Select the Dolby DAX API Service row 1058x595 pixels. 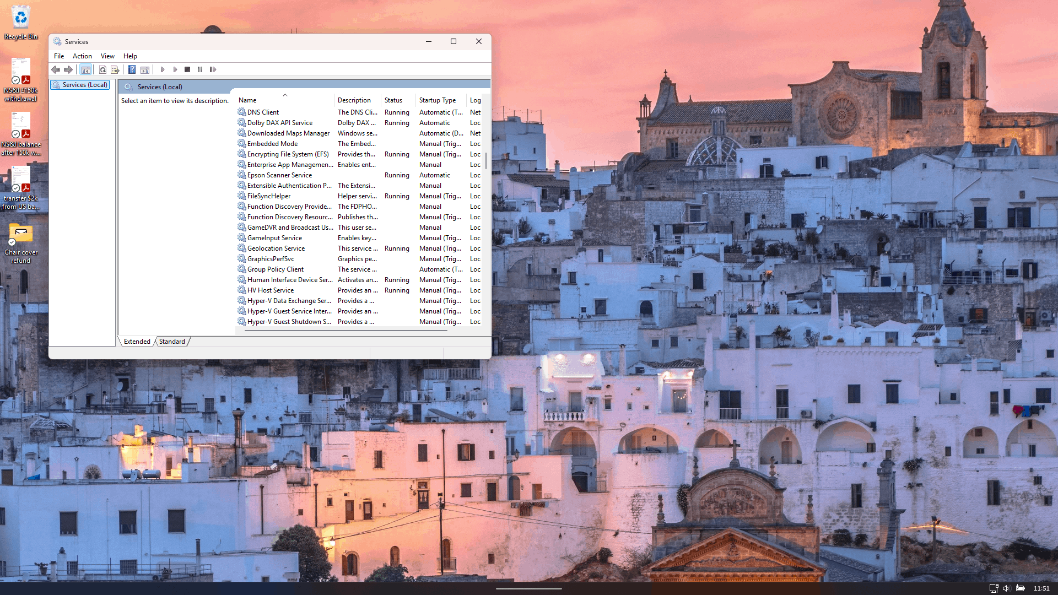point(358,123)
